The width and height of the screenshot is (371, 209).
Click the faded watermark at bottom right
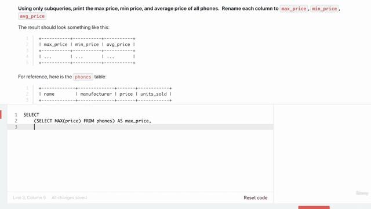click(x=362, y=193)
